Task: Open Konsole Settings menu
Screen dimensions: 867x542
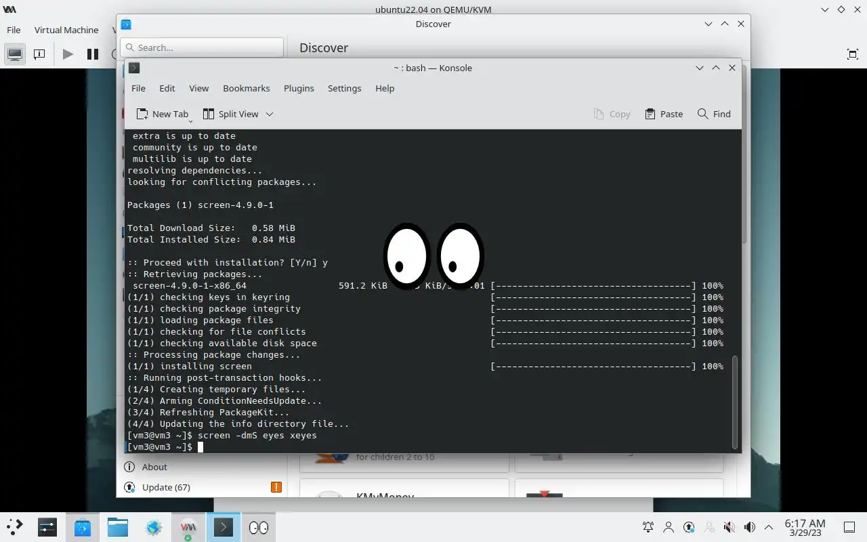Action: pyautogui.click(x=344, y=88)
